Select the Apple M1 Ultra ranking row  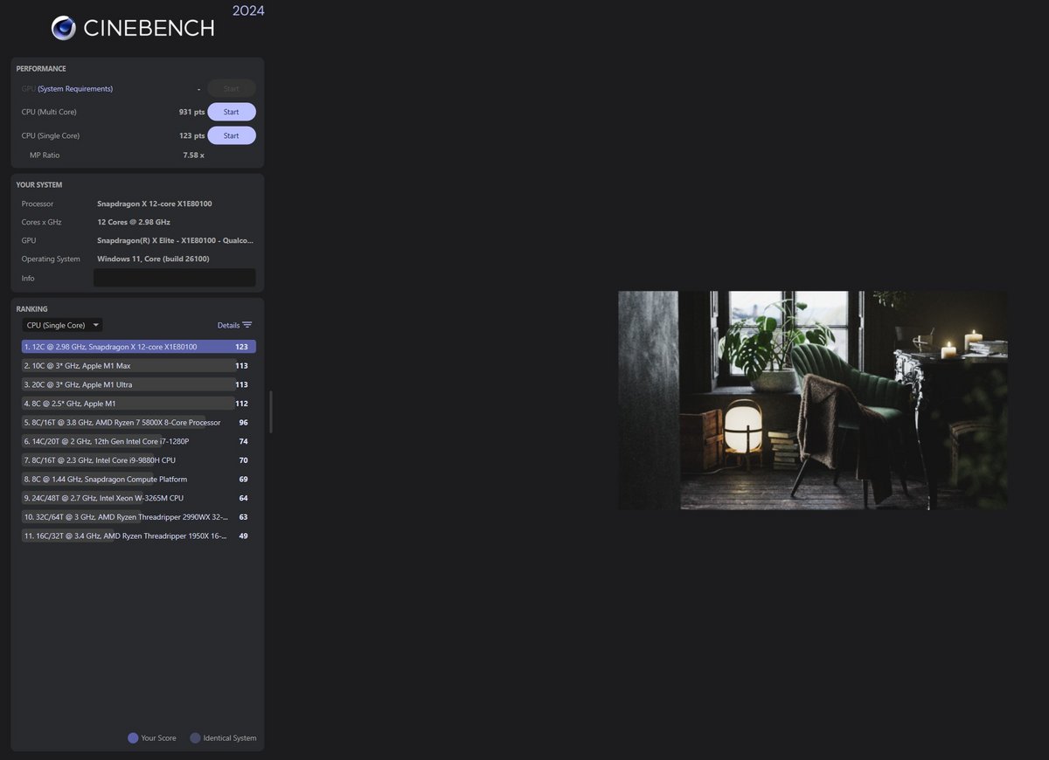[139, 384]
